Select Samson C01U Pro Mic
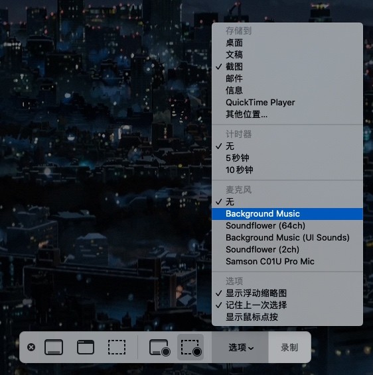 click(x=287, y=262)
